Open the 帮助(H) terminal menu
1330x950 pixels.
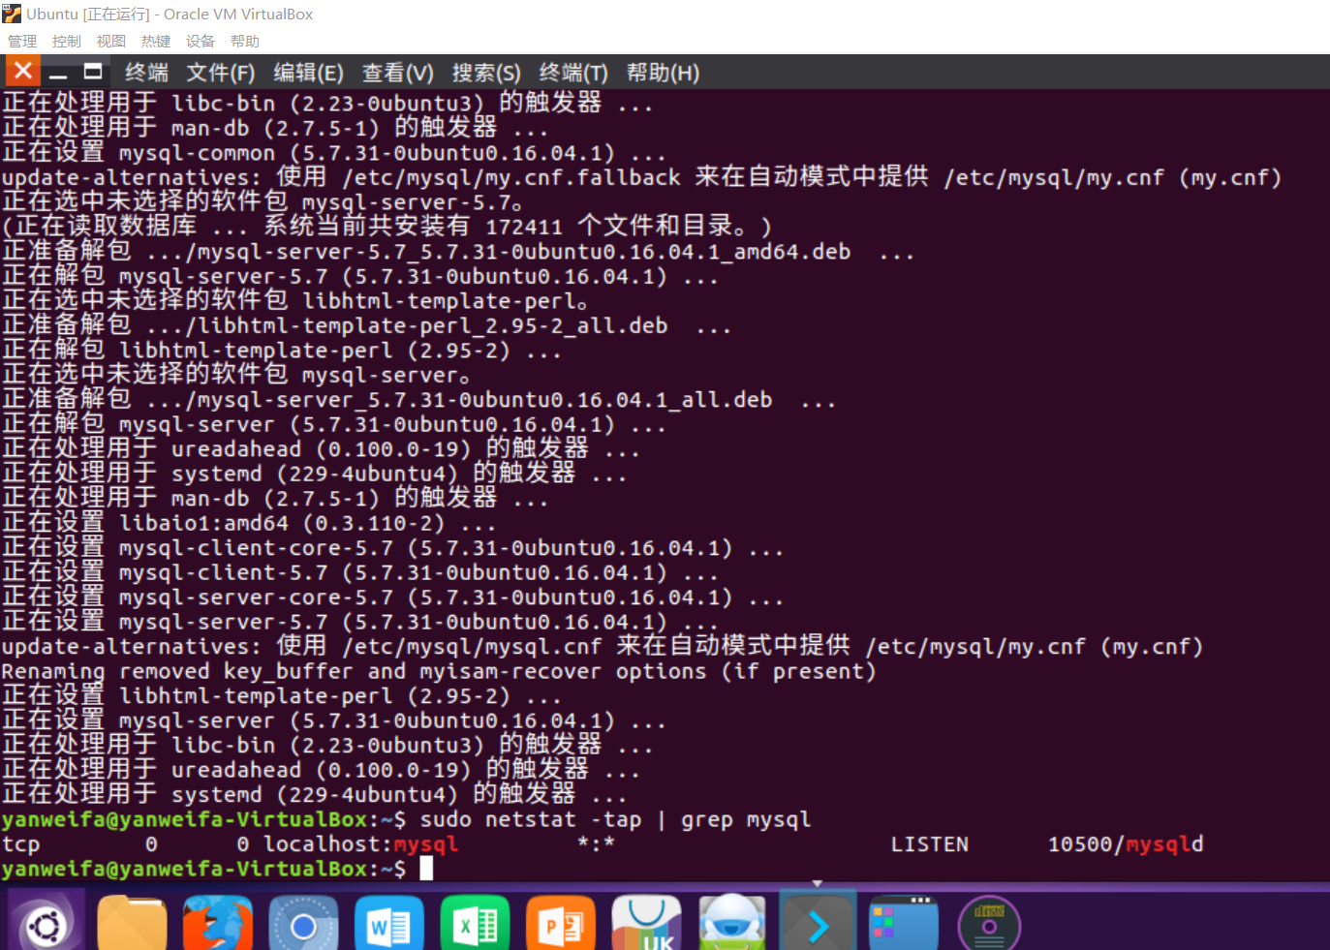pos(663,73)
